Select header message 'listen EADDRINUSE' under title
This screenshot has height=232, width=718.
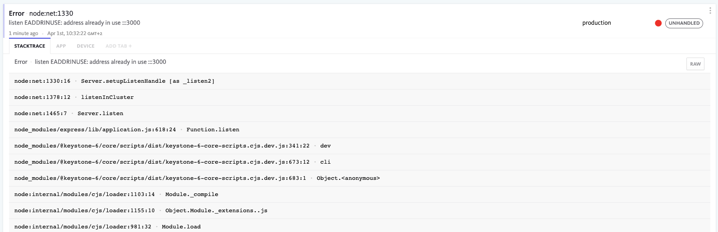(74, 23)
